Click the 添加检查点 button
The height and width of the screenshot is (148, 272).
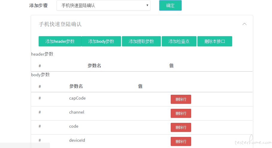[x=179, y=41]
